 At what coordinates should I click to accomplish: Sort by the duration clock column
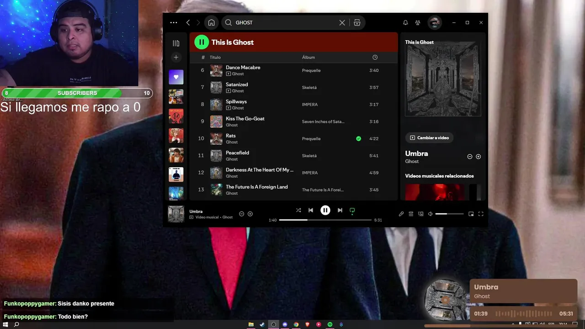pyautogui.click(x=375, y=57)
